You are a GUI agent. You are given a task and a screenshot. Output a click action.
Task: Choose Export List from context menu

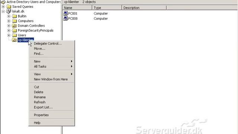coord(52,107)
